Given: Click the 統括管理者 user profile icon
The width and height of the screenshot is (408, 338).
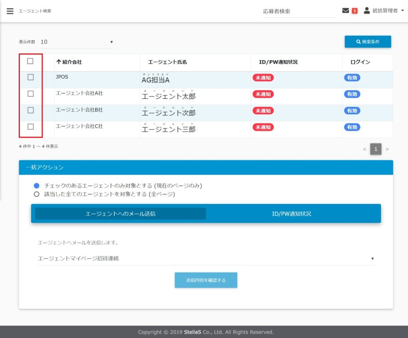Looking at the screenshot, I should tap(367, 11).
